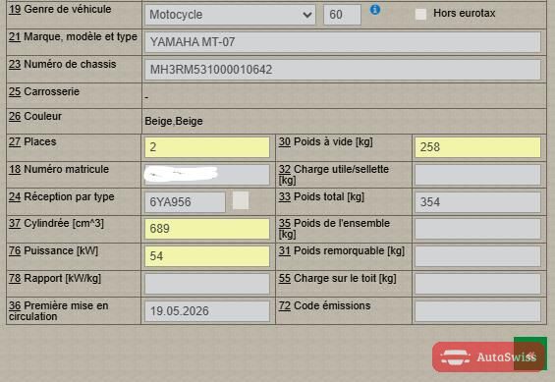The width and height of the screenshot is (555, 382).
Task: Click the Charge utile/sellette input field
Action: (x=477, y=175)
